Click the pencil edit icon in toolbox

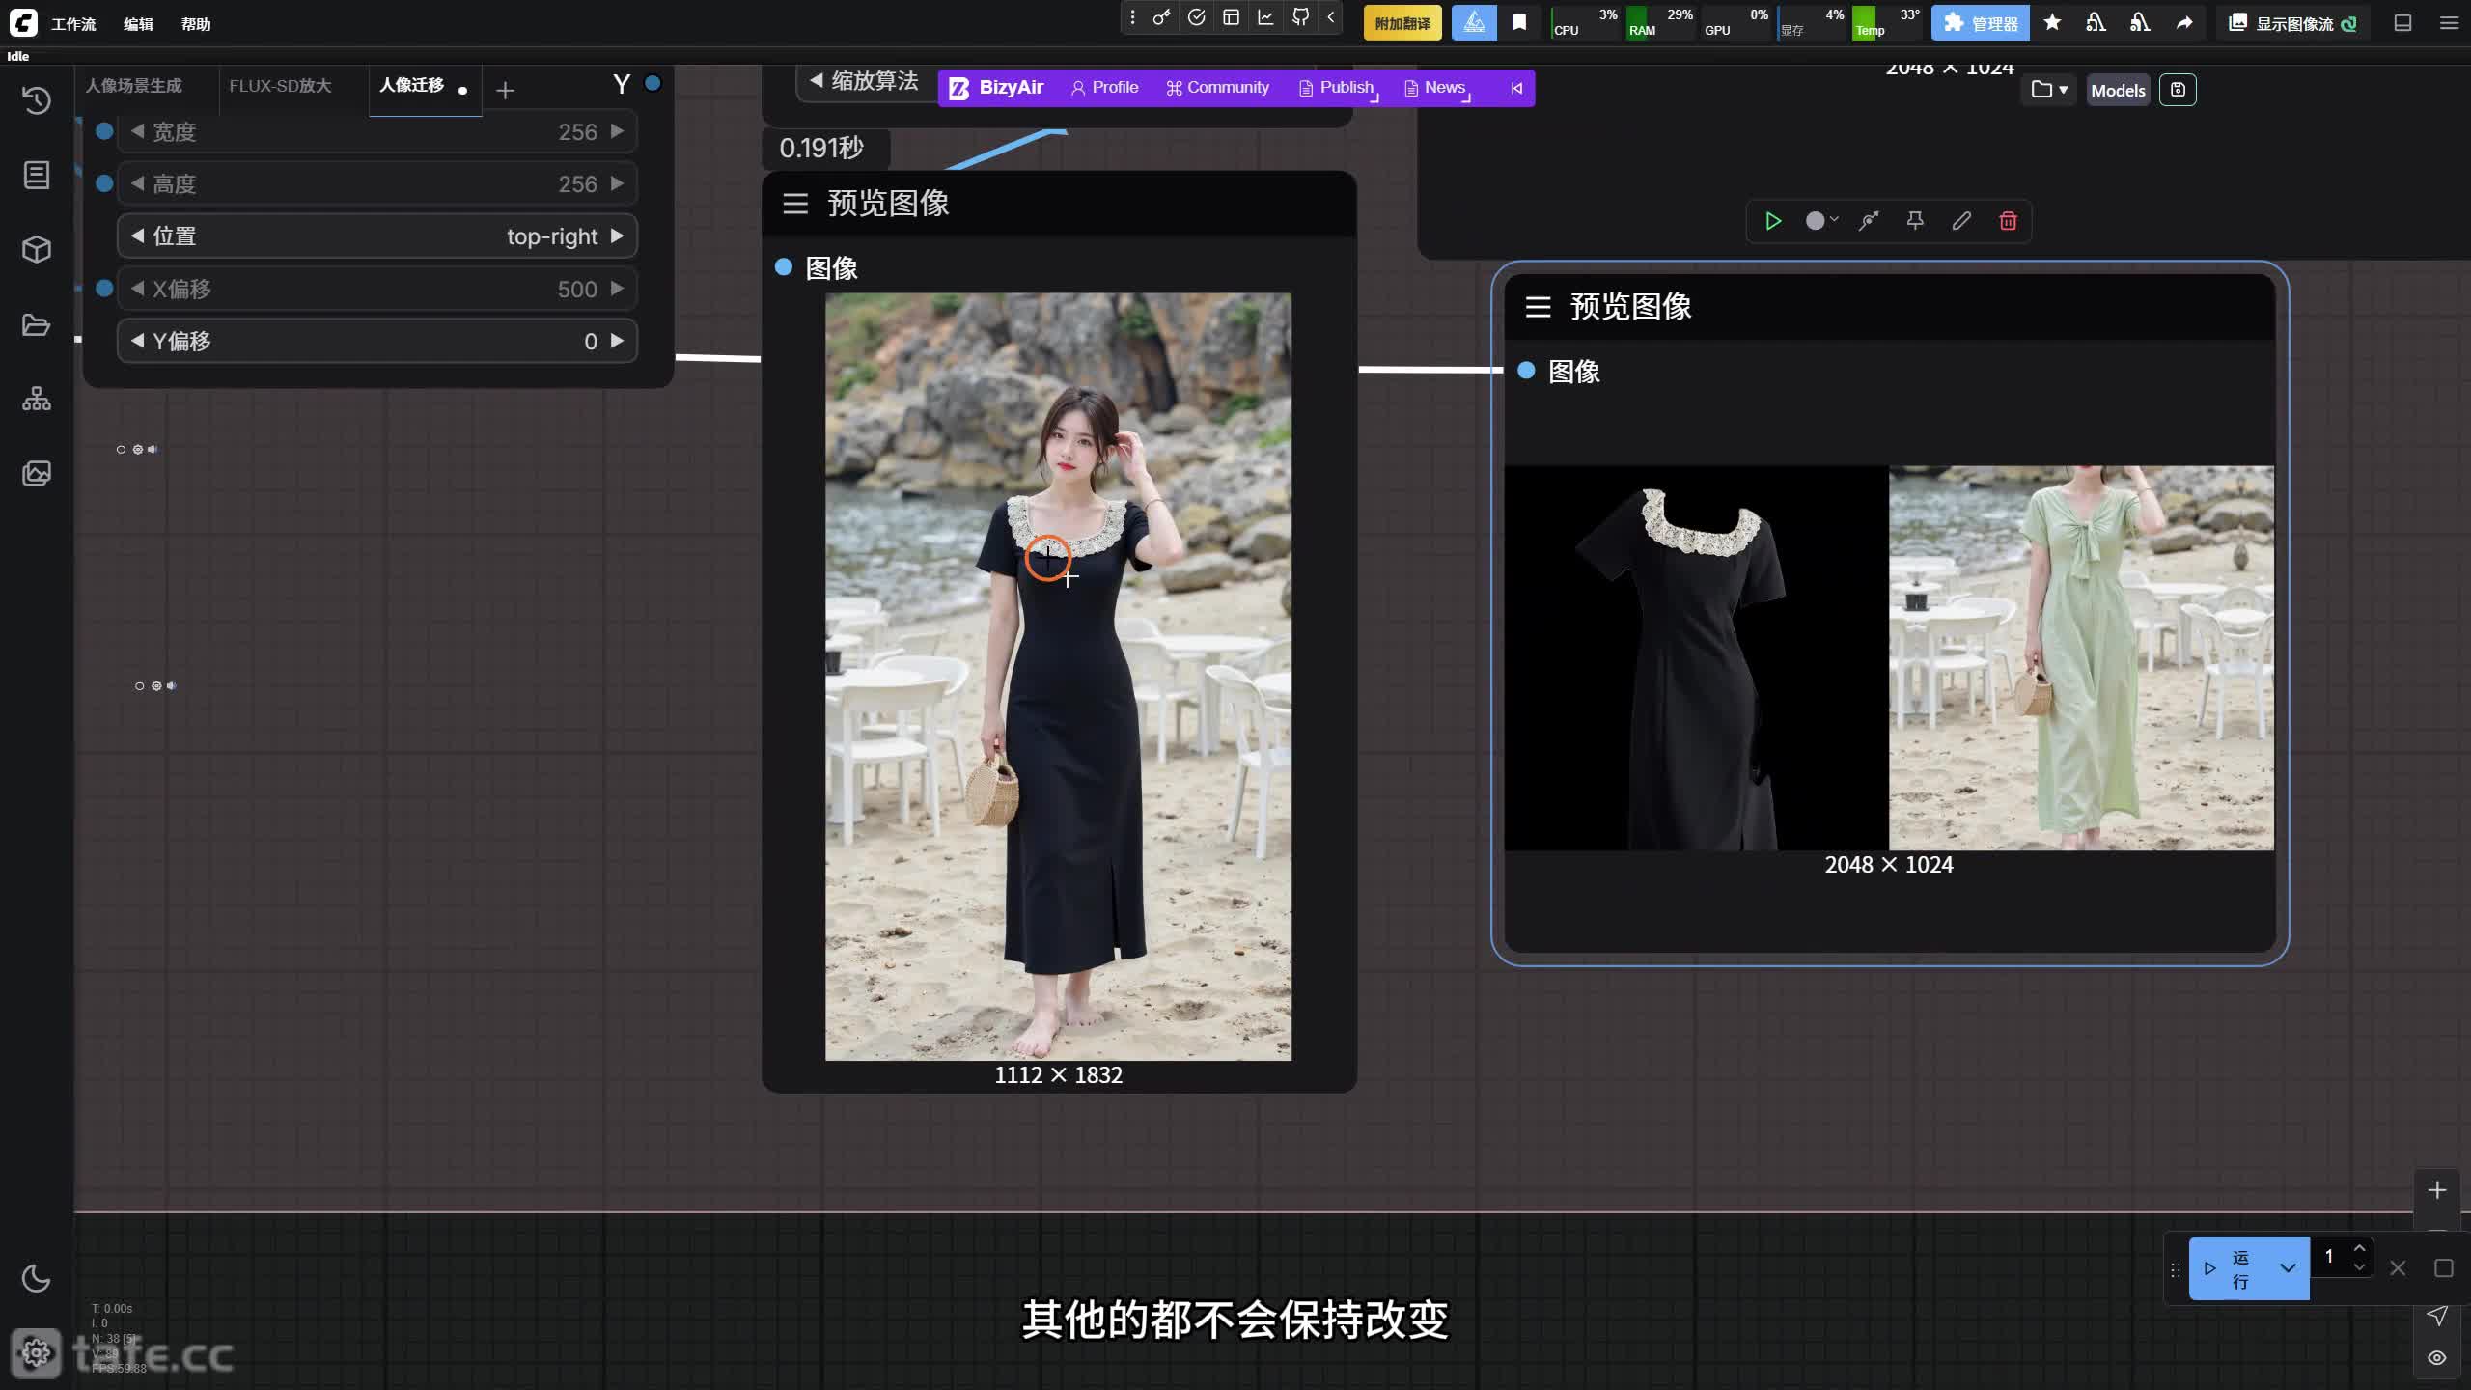(x=1961, y=221)
